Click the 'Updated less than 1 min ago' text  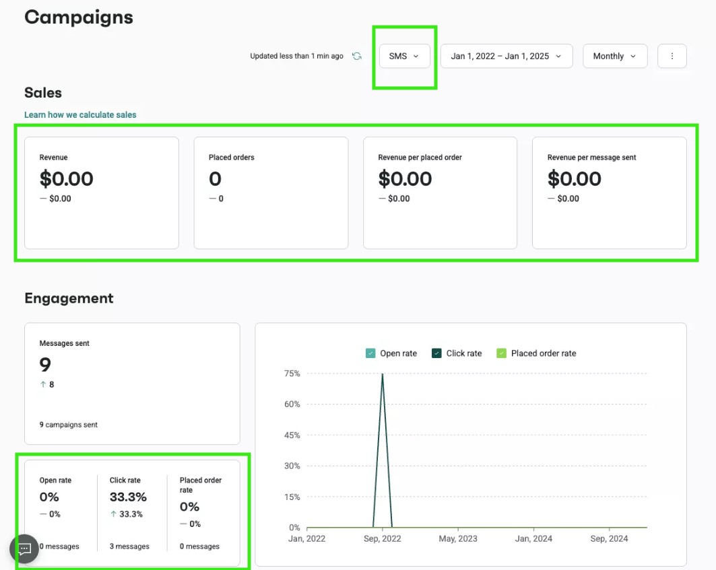(x=296, y=56)
